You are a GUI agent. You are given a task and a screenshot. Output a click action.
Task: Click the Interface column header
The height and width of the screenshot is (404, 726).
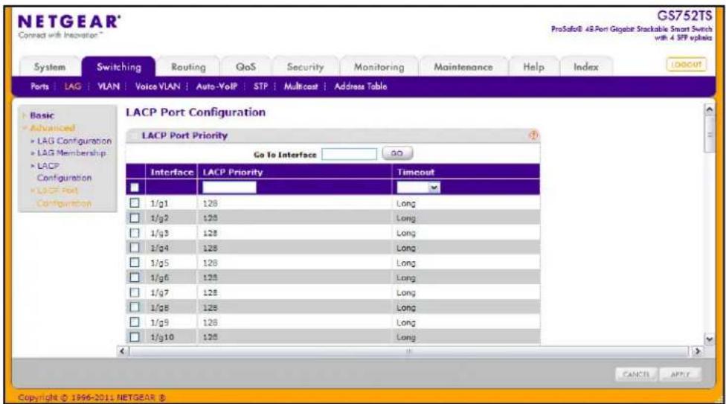tap(172, 172)
